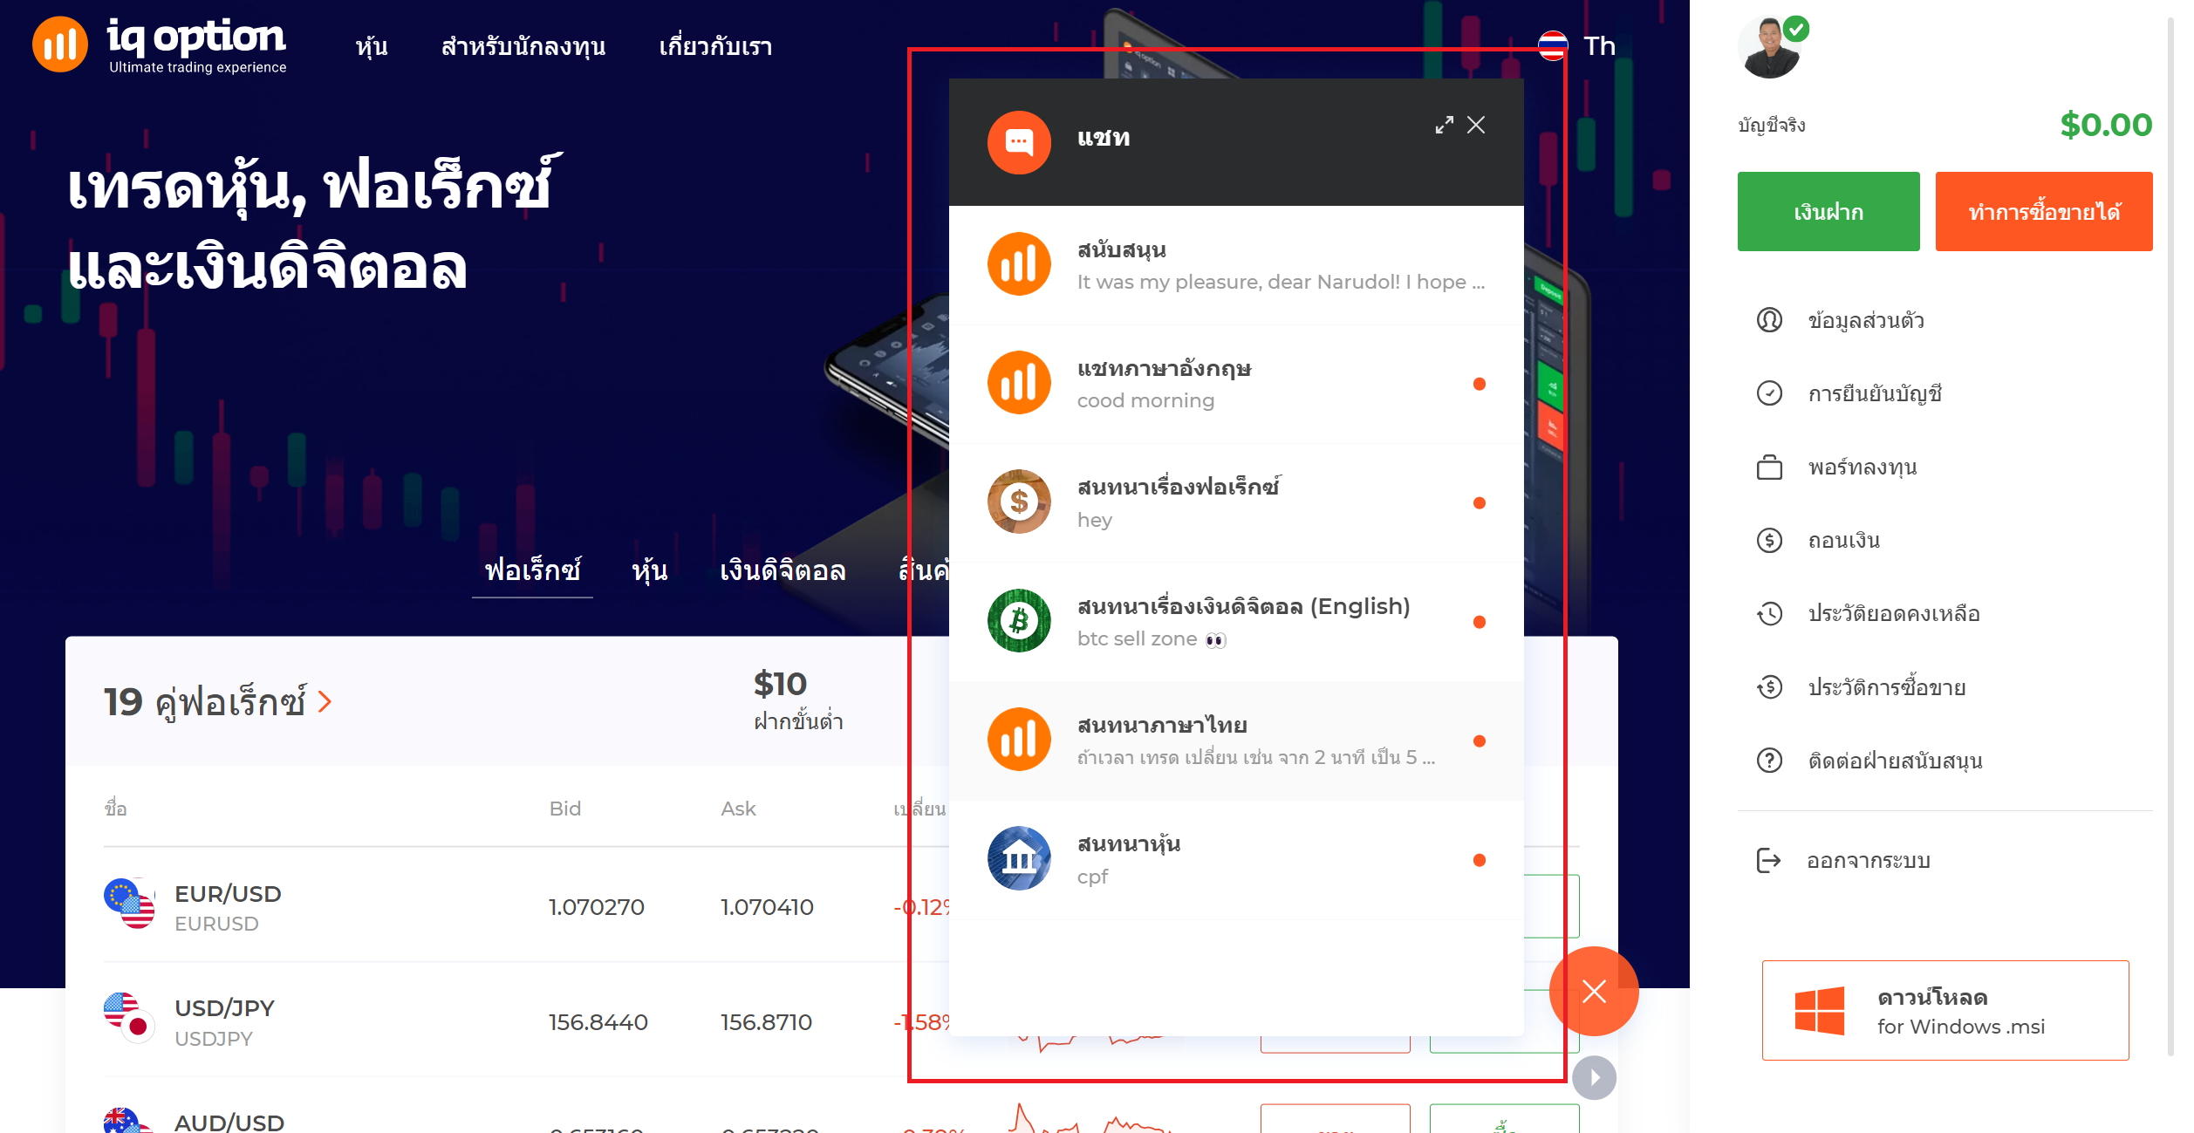
Task: Click the grey next-slide arrow button
Action: coord(1594,1078)
